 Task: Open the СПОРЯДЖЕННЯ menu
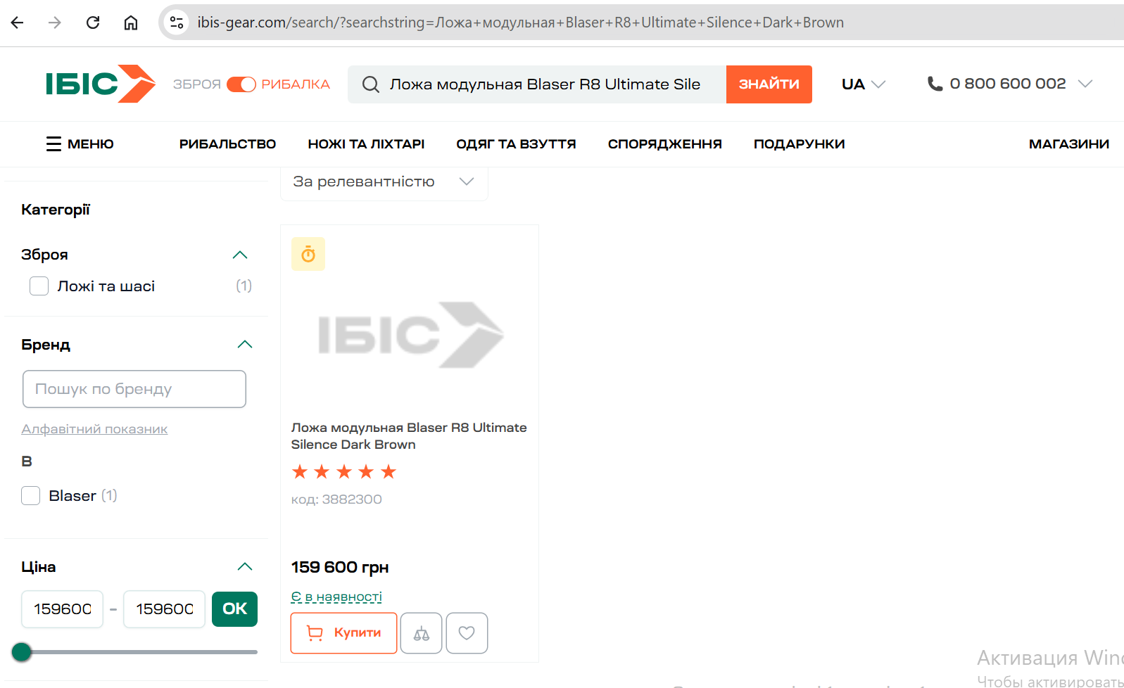[x=665, y=144]
